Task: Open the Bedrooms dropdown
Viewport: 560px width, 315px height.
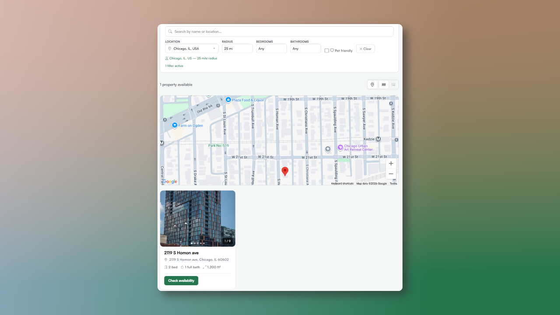Action: click(x=271, y=49)
